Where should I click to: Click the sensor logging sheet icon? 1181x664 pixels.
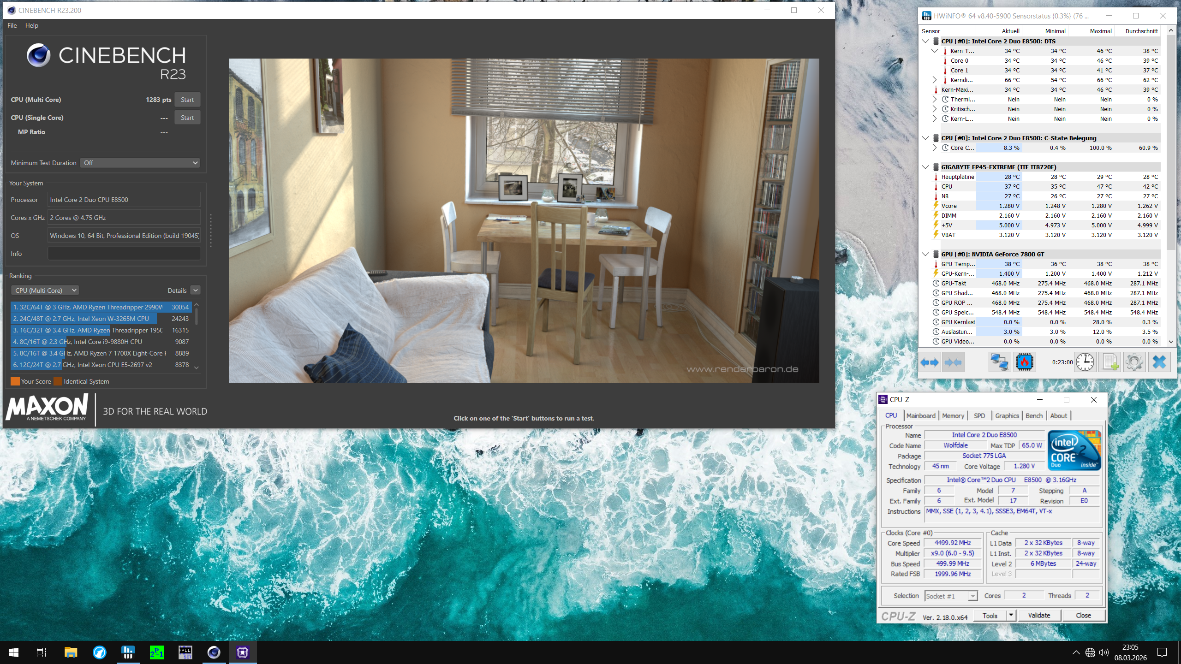tap(1110, 362)
